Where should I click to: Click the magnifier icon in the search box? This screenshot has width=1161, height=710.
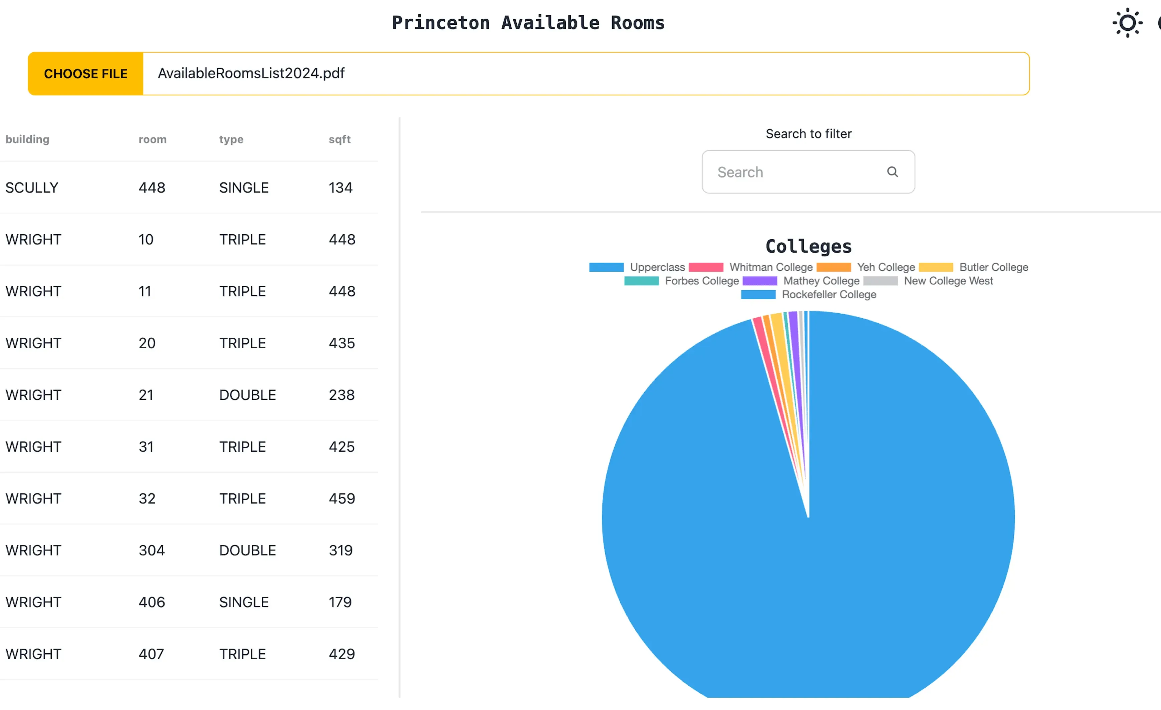point(893,172)
